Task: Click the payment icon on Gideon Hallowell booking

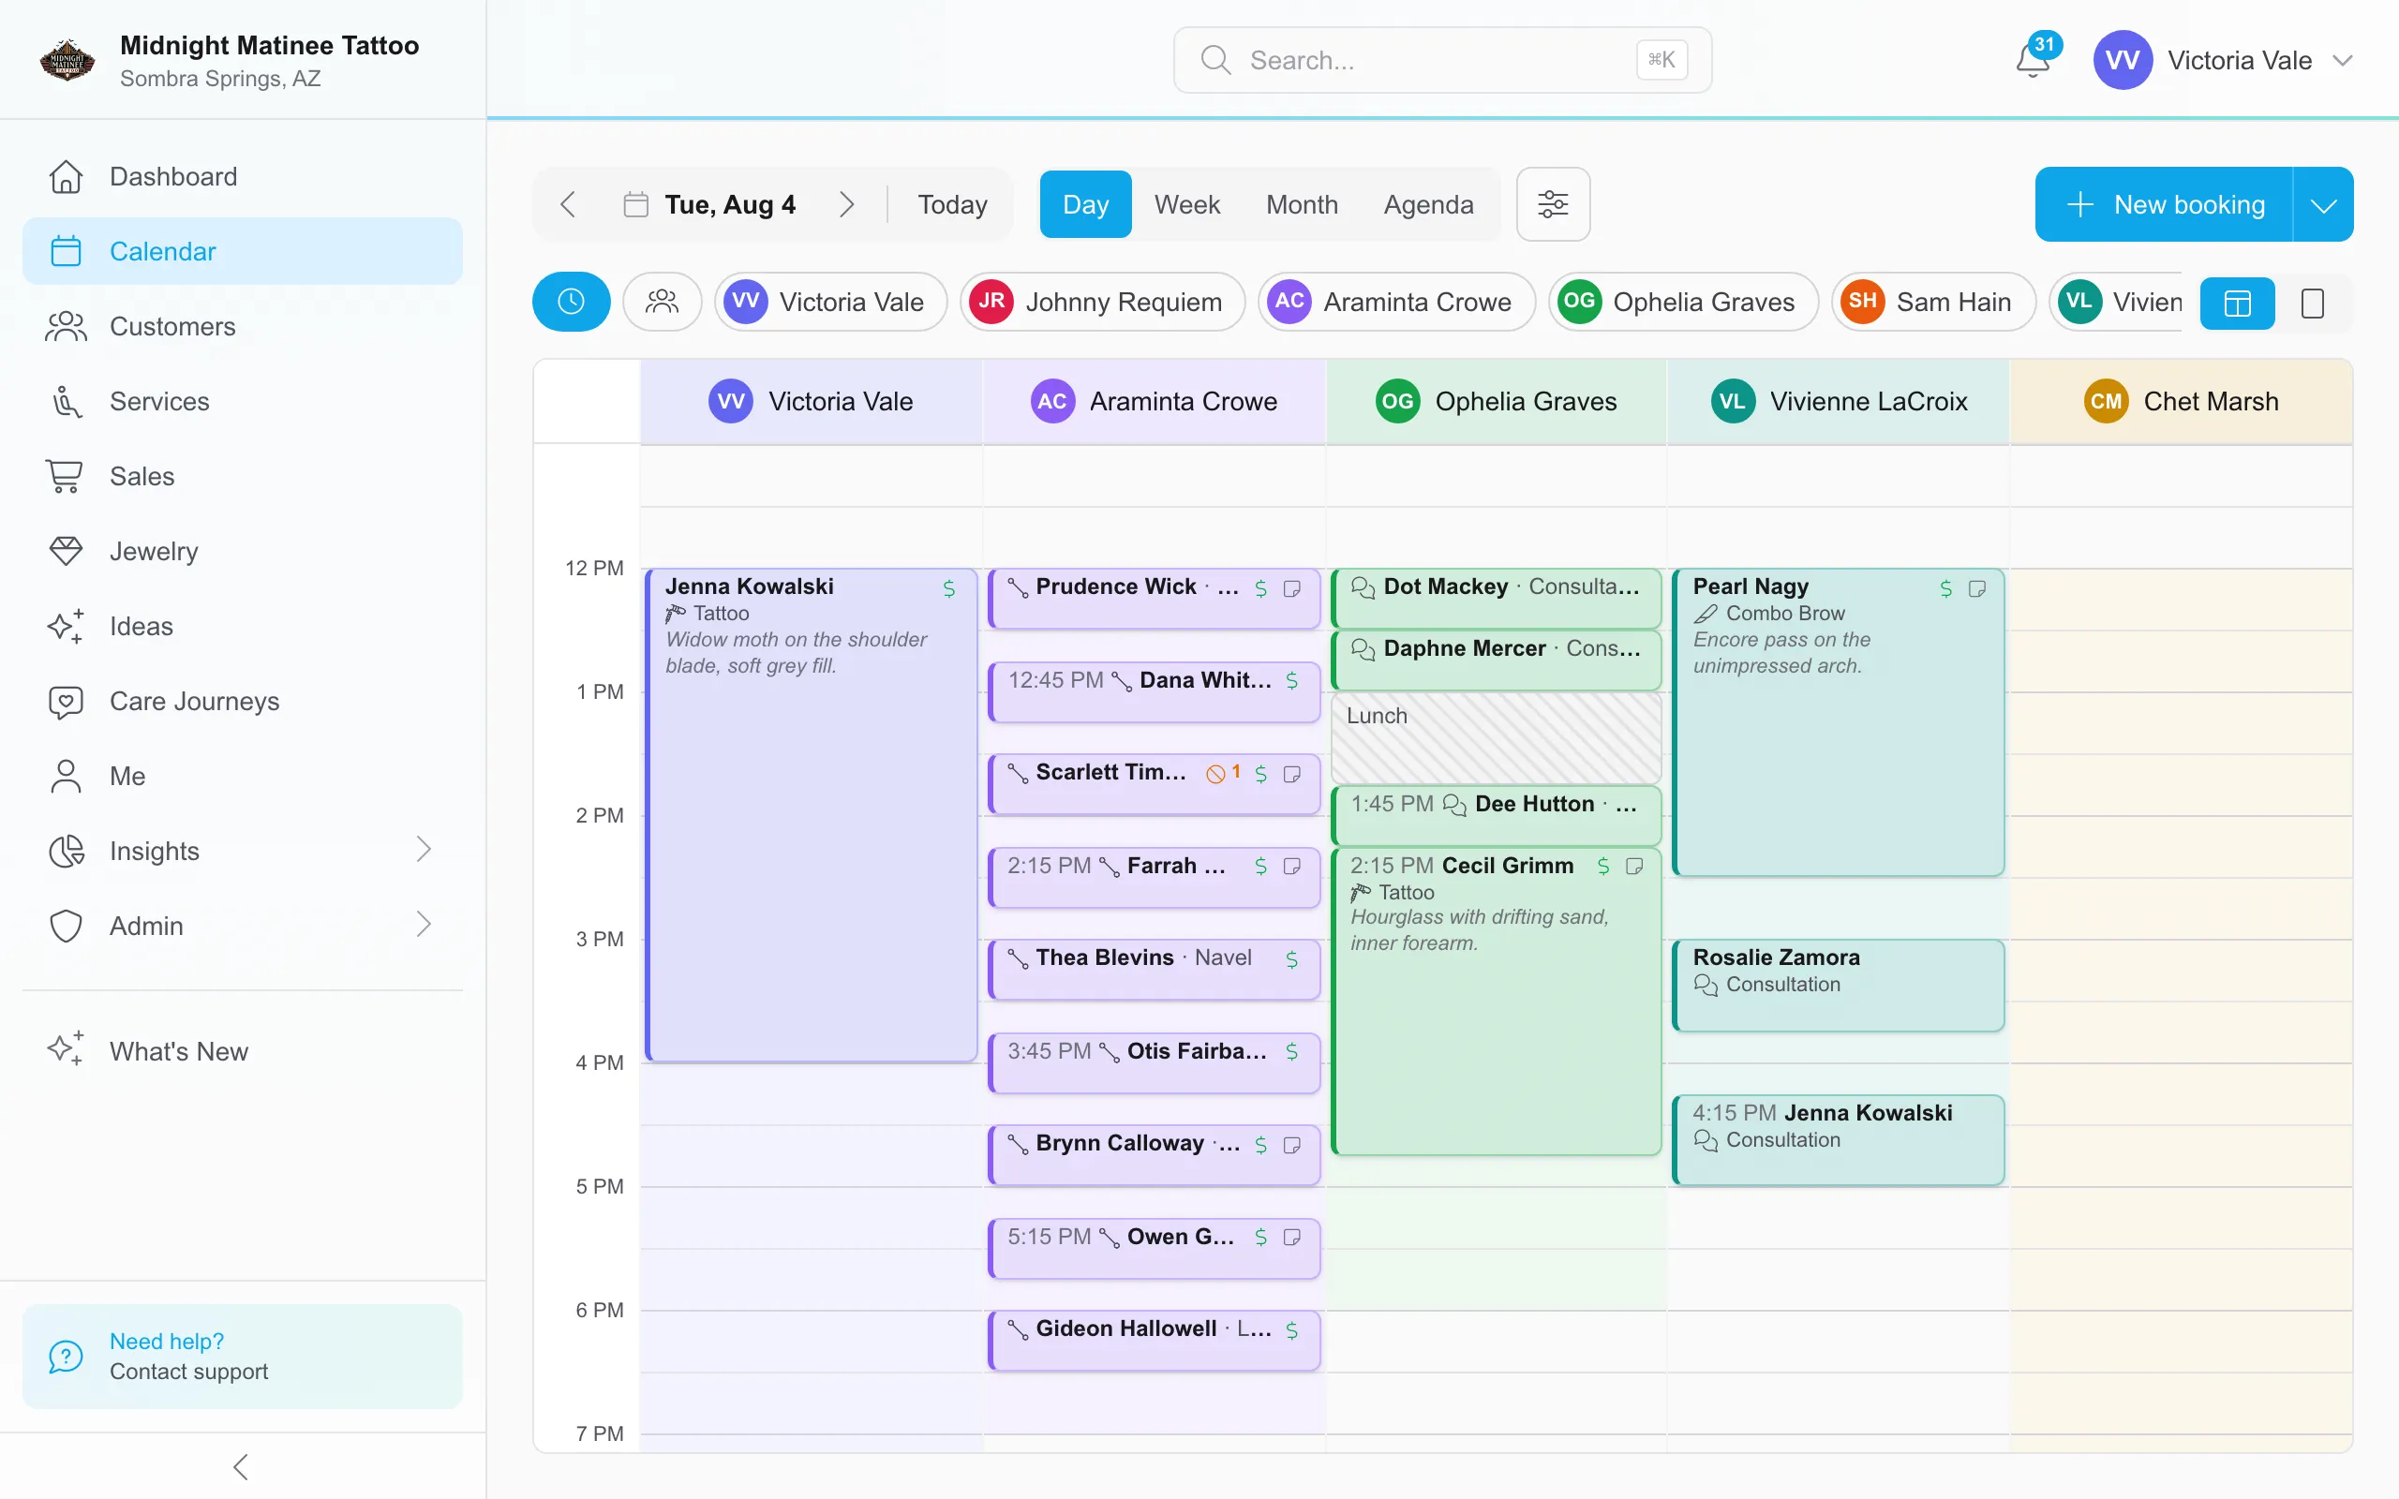Action: 1291,1329
